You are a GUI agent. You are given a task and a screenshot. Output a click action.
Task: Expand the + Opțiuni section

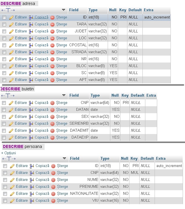click(8, 153)
